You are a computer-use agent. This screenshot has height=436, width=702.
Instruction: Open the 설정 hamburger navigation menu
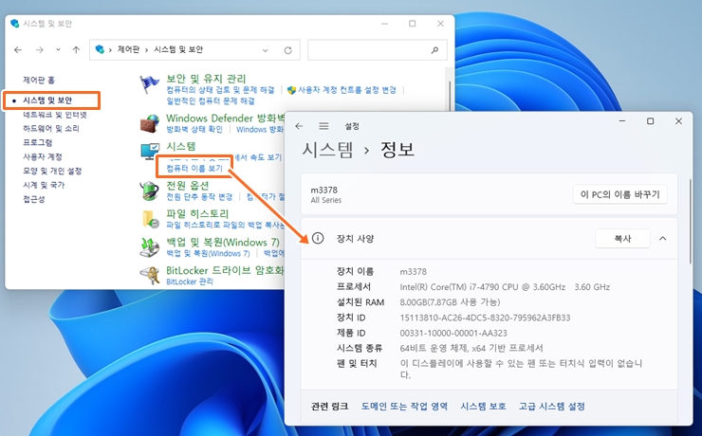coord(323,126)
